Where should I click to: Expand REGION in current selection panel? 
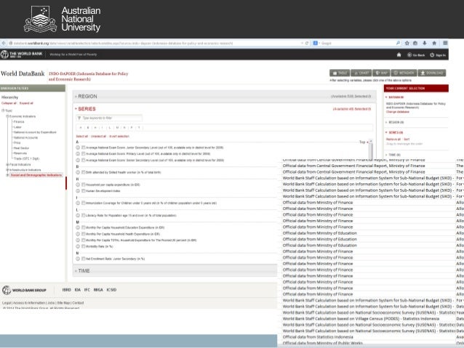coord(395,122)
